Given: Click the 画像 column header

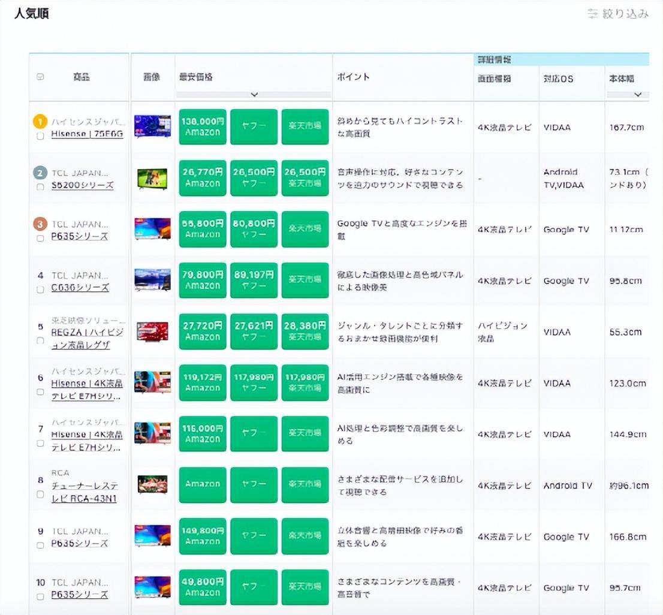Looking at the screenshot, I should (152, 77).
